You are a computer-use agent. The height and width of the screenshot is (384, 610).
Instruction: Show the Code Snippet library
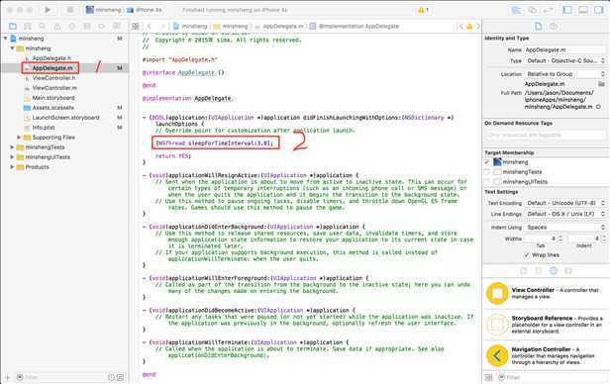click(x=539, y=271)
